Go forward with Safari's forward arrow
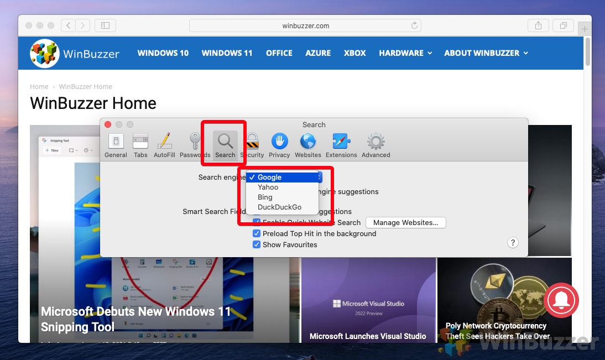Viewport: 605px width, 360px height. 82,25
